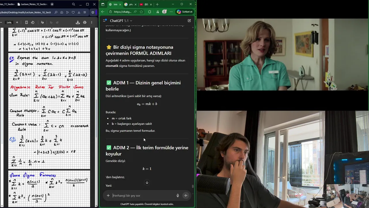Screen dimensions: 369x208
Task: Open a new tab in the ChatGPT browser
Action: coord(157,4)
